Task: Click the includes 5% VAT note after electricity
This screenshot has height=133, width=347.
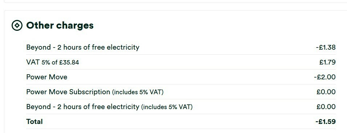Action: coord(167,107)
